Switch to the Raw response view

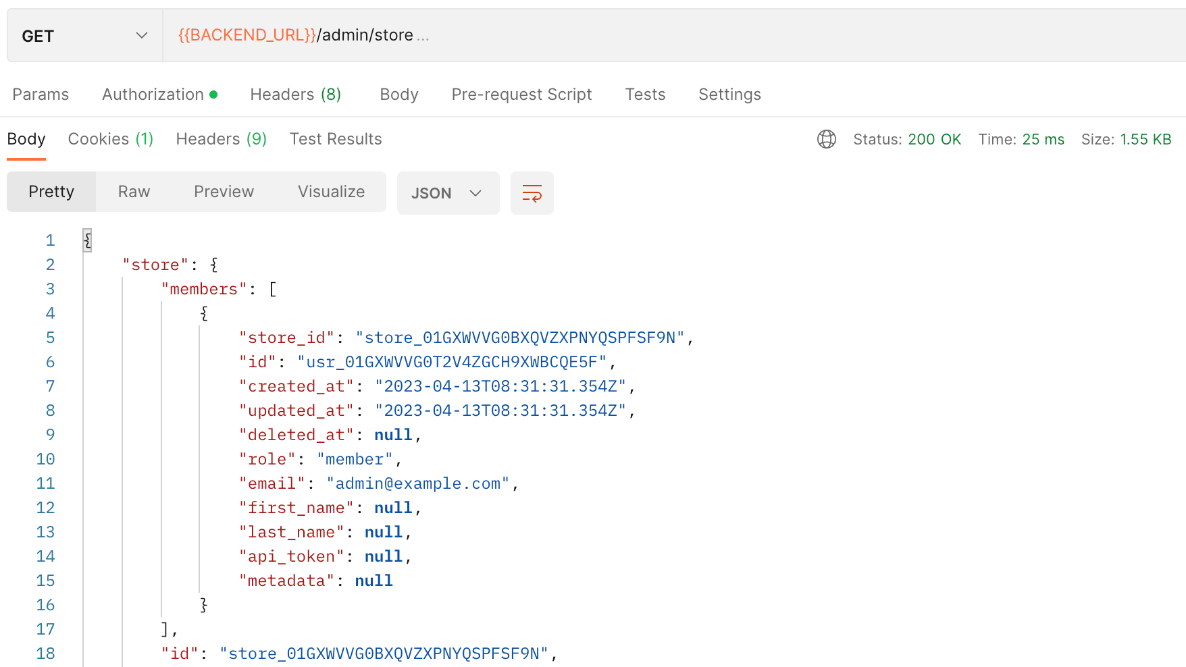click(133, 192)
